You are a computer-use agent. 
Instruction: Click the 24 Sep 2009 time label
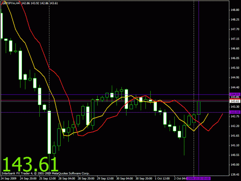coord(8,179)
